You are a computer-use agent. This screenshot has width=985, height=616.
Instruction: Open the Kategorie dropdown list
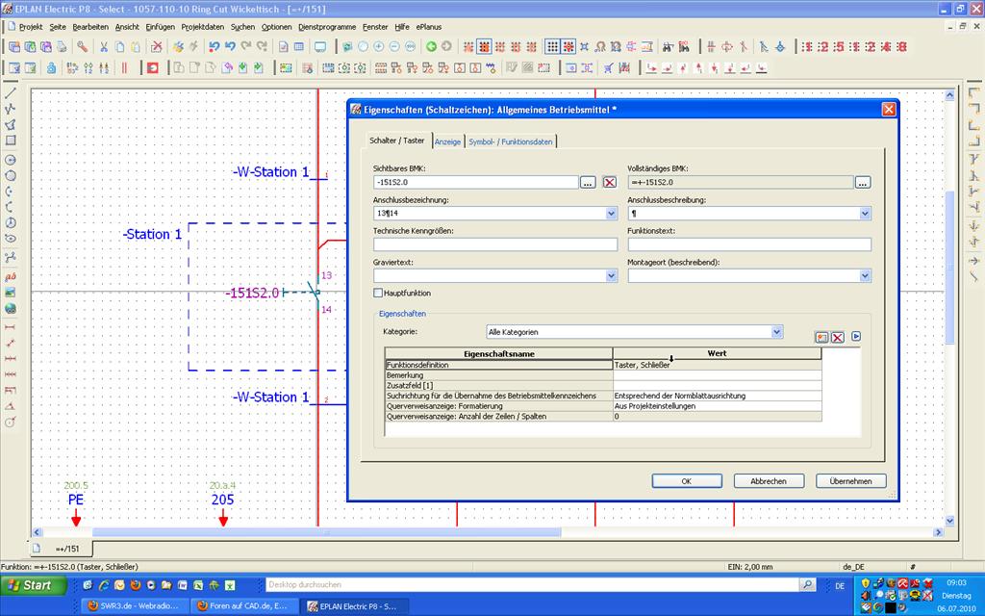(777, 332)
